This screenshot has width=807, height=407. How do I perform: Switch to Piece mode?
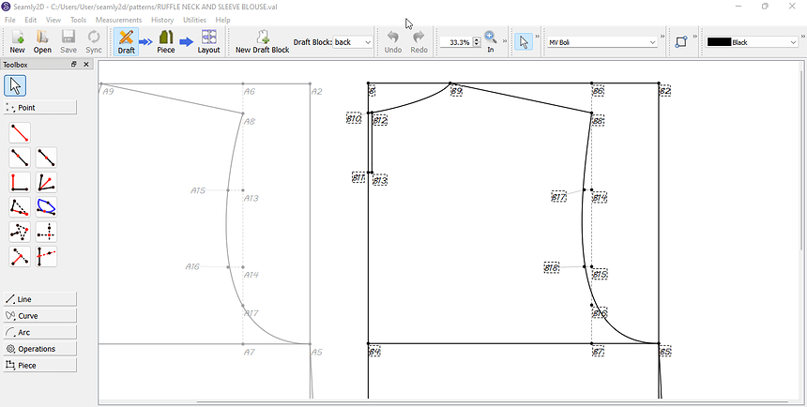[166, 41]
